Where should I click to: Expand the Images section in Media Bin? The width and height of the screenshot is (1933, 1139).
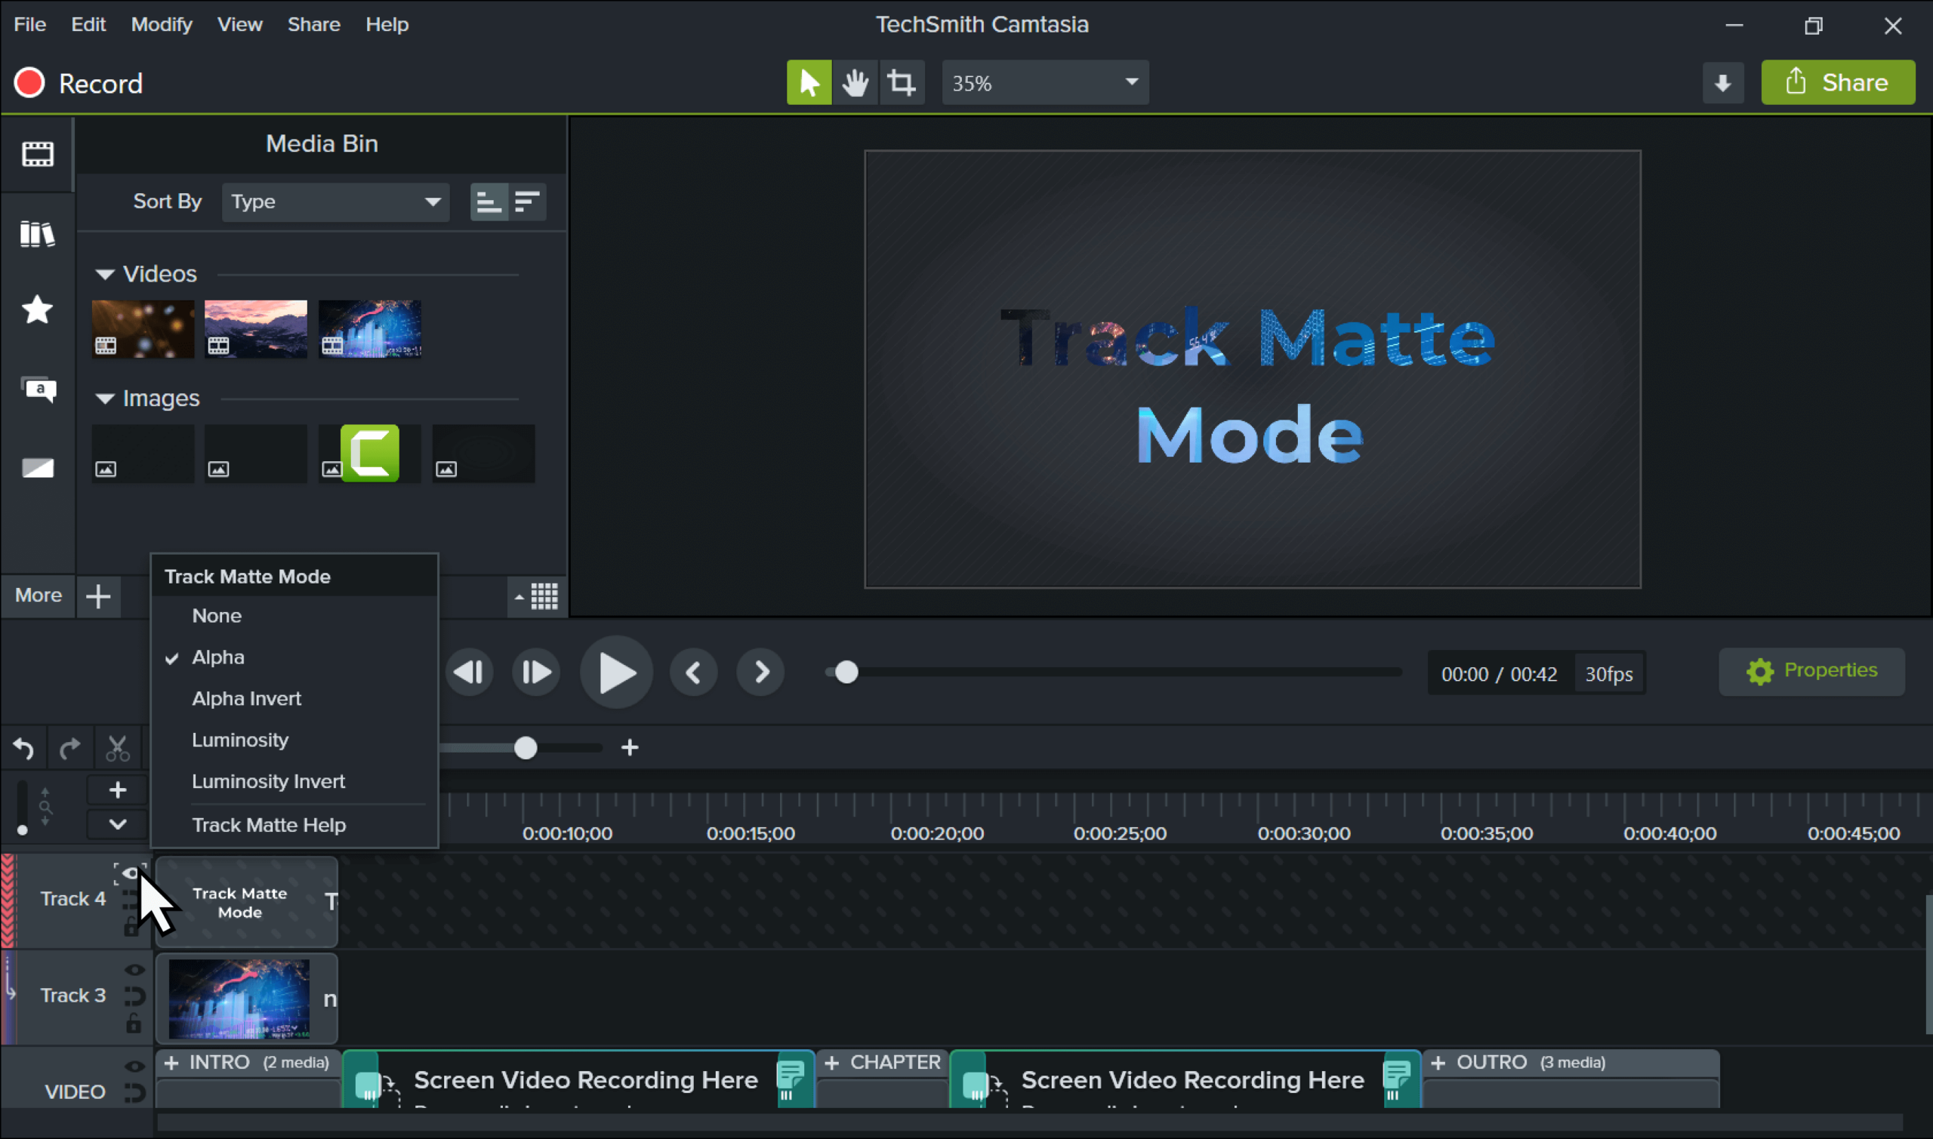point(107,399)
